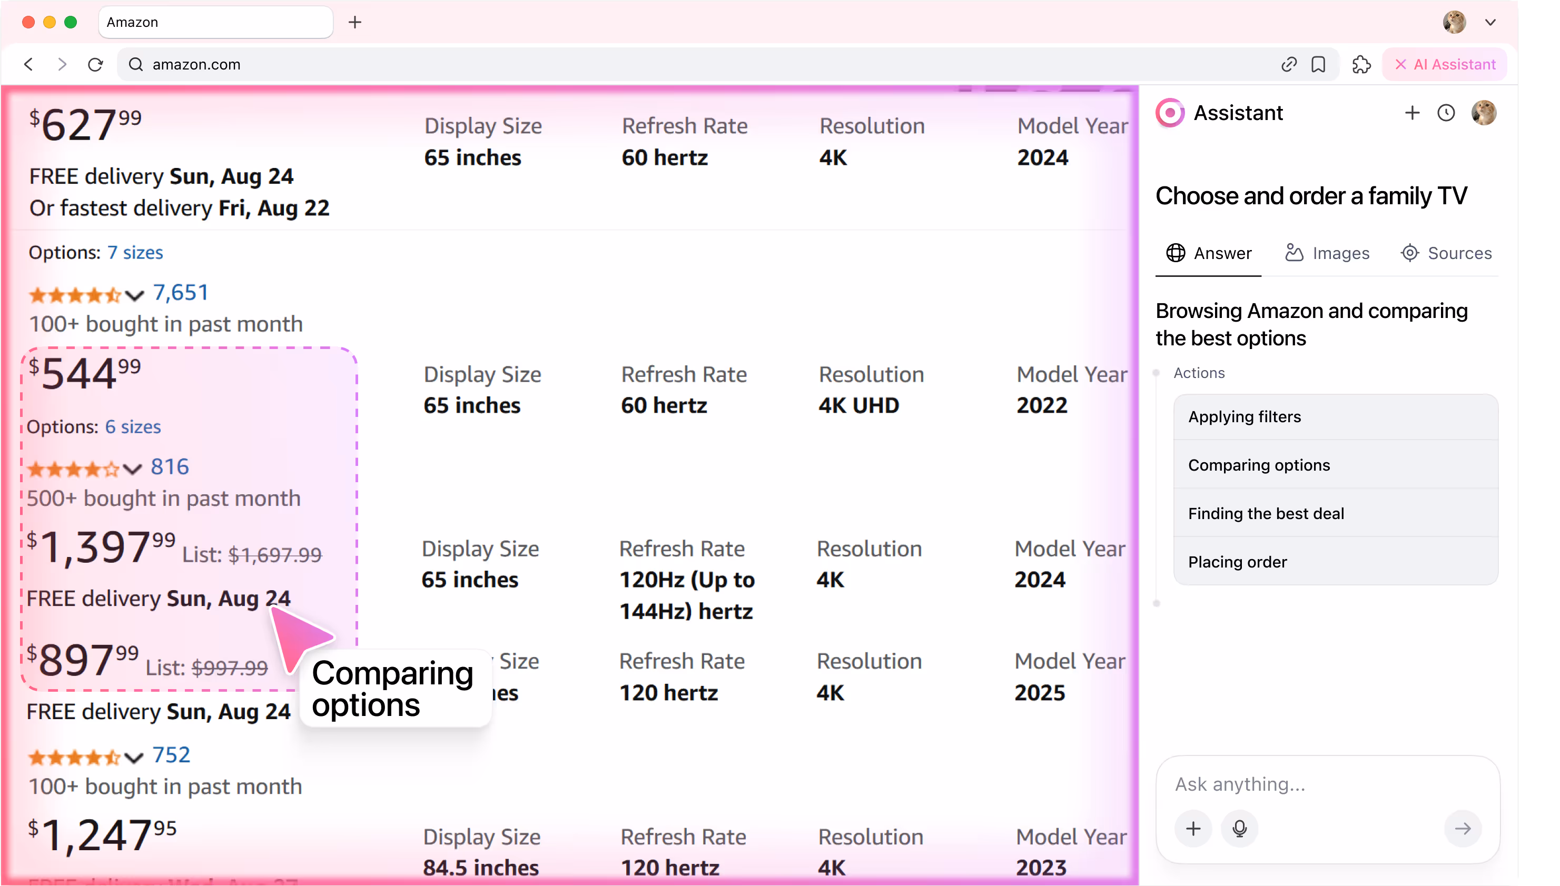Open the Applying filters action

1336,417
